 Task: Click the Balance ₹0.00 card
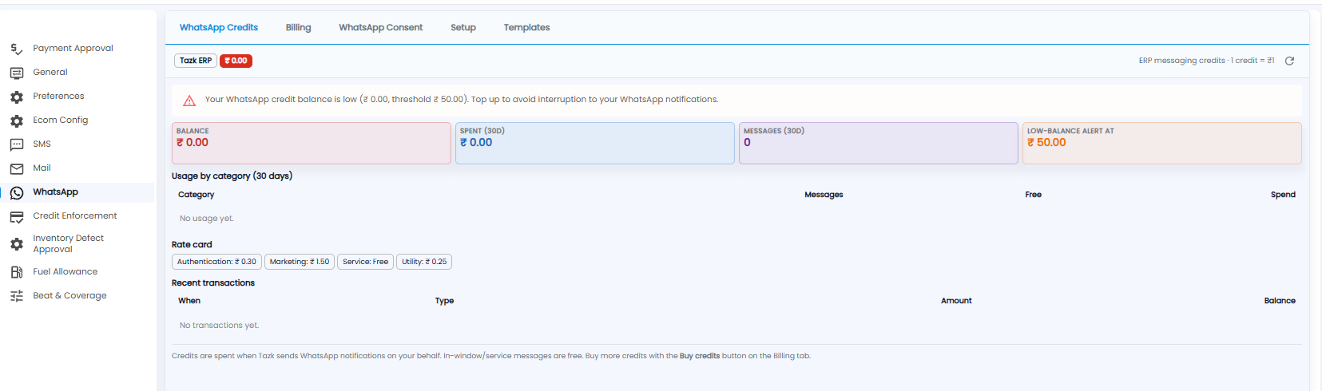[x=312, y=143]
